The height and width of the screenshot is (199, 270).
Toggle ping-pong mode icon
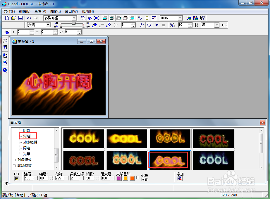pyautogui.click(x=142, y=25)
